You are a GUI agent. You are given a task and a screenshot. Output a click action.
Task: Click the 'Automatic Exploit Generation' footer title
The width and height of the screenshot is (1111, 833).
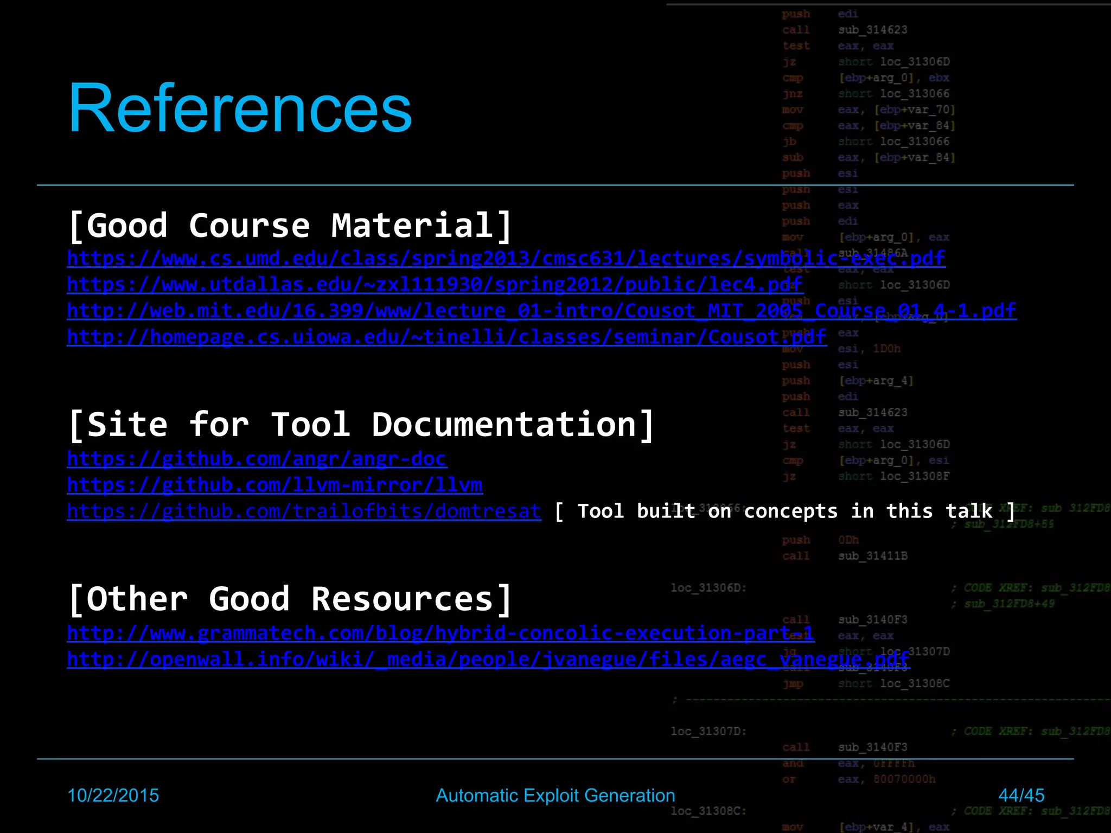[x=555, y=796]
